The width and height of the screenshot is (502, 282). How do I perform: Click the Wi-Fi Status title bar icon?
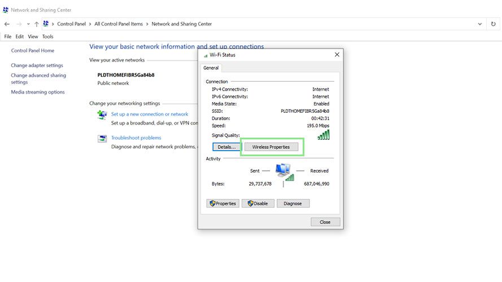point(206,55)
